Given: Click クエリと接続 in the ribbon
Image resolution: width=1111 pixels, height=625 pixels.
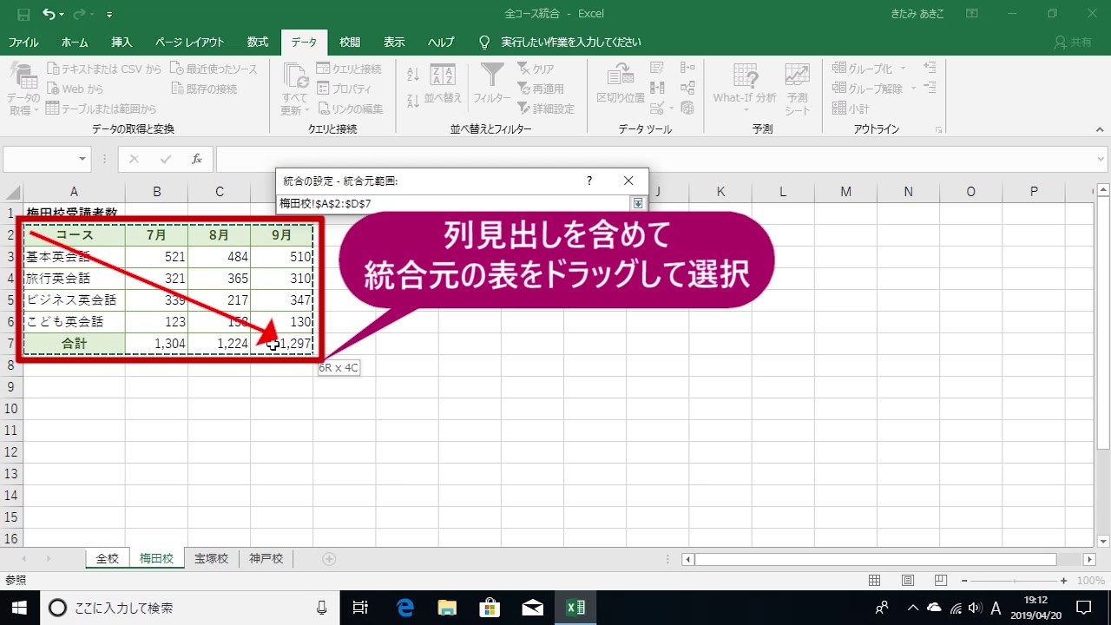Looking at the screenshot, I should (349, 69).
